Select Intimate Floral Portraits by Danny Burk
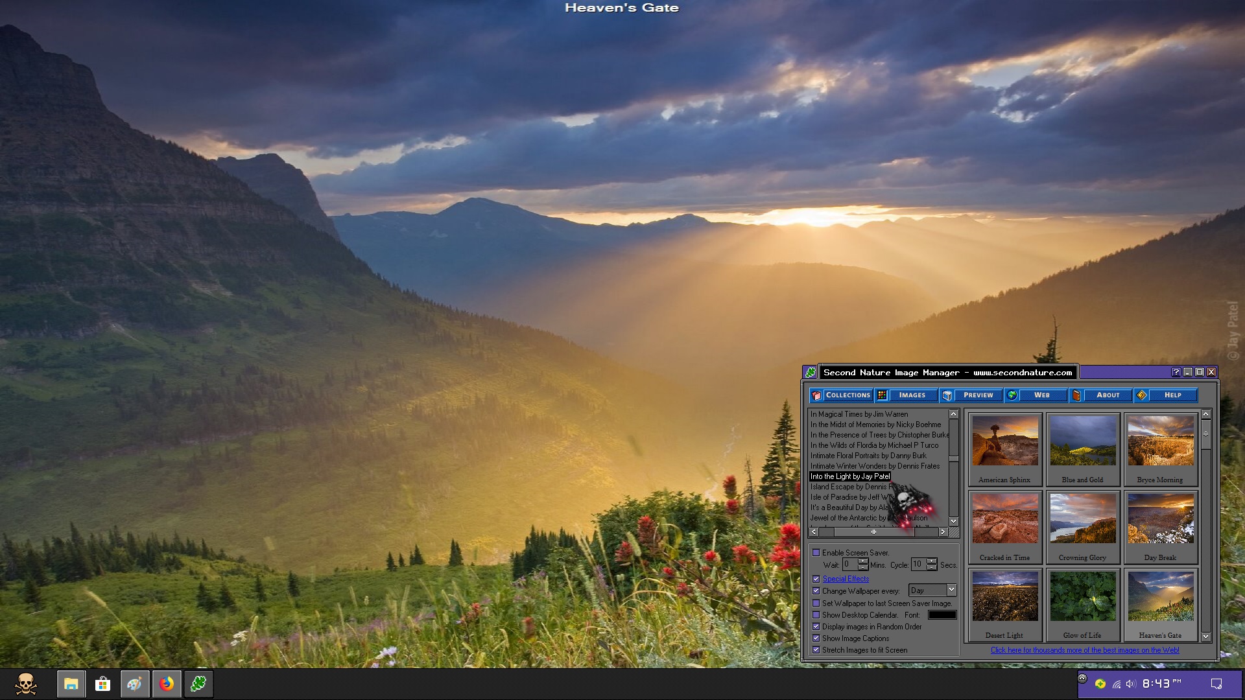1245x700 pixels. 868,456
